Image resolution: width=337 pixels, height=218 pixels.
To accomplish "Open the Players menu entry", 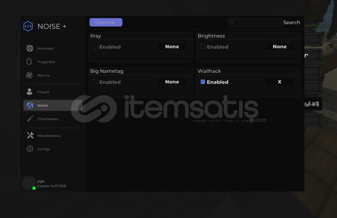I will tap(43, 92).
